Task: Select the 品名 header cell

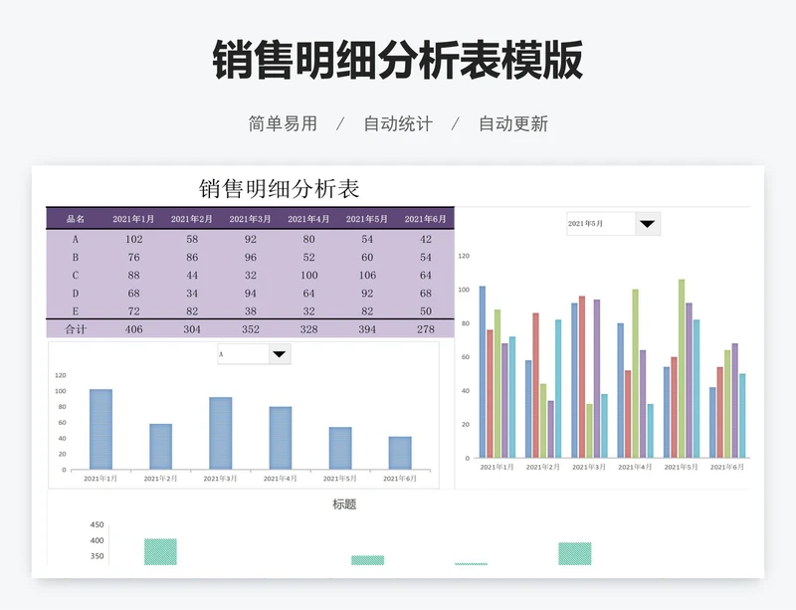Action: [x=76, y=219]
